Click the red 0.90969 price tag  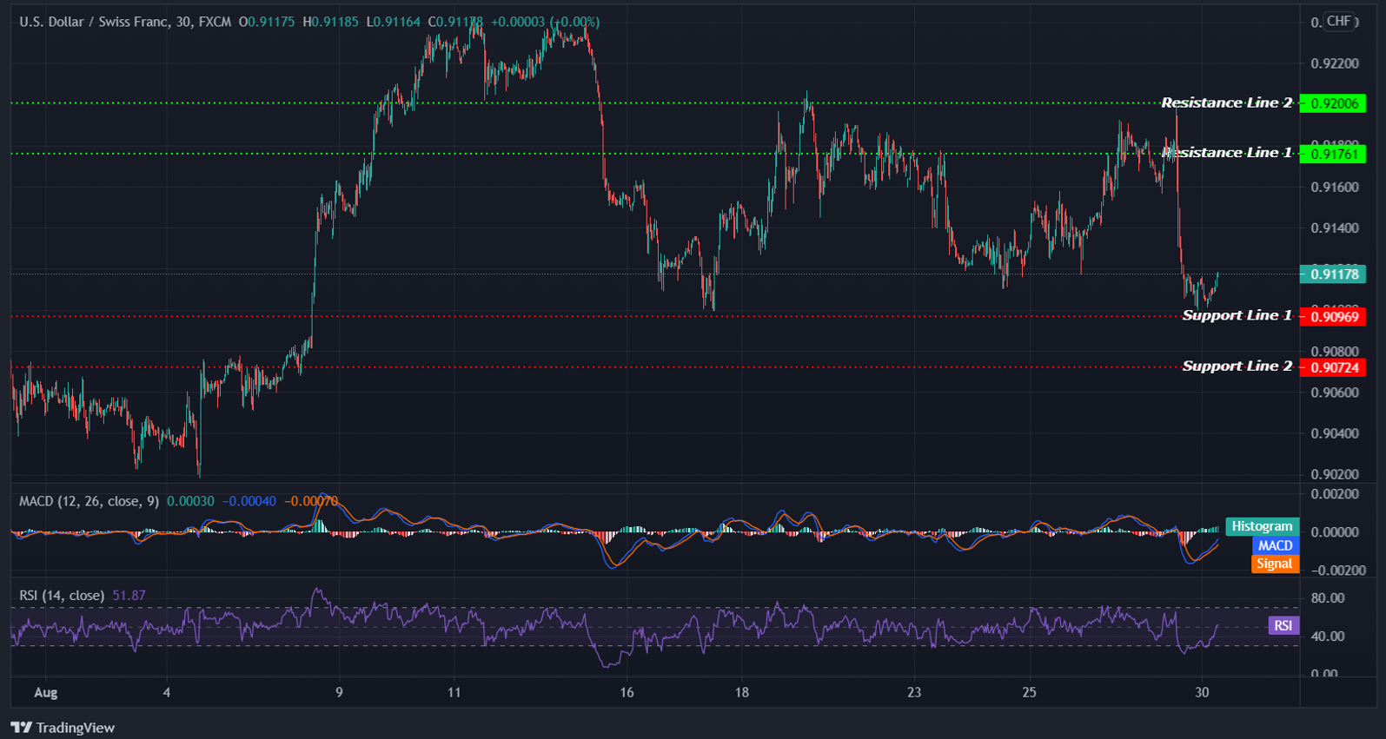1333,317
